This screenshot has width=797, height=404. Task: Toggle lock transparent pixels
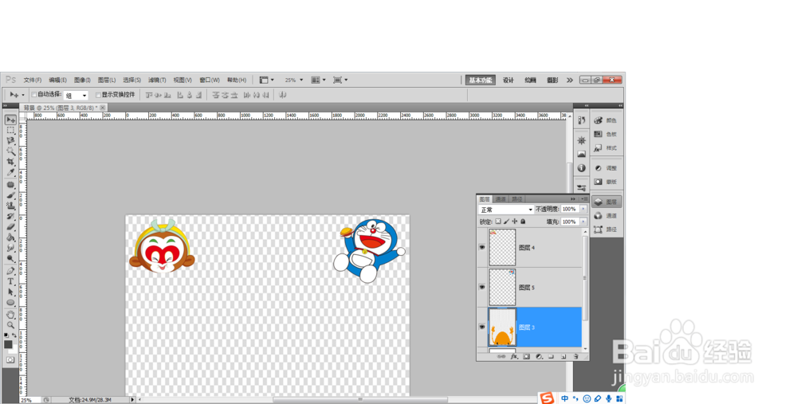point(498,222)
